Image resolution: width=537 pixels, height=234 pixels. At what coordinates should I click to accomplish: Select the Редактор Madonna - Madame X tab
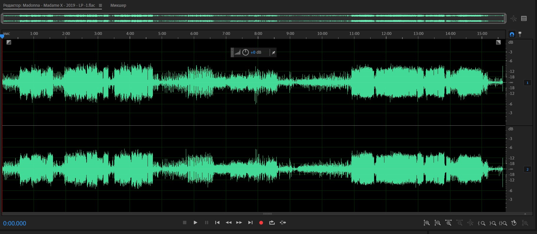click(x=49, y=6)
